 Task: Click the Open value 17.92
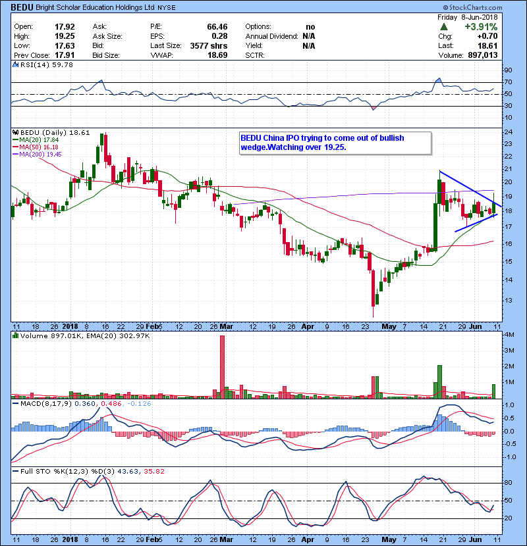(65, 27)
